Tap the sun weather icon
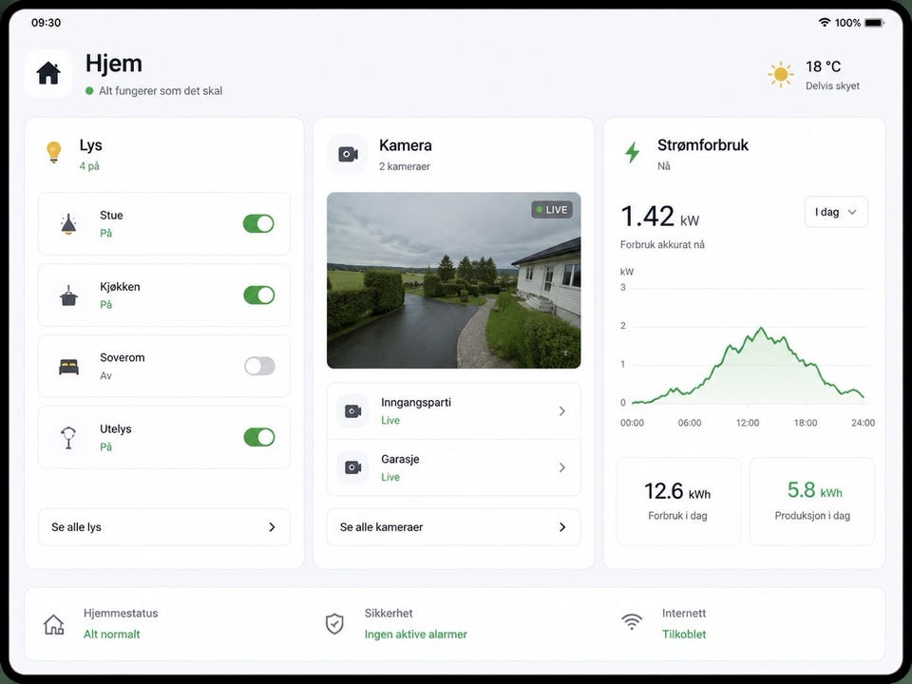Viewport: 912px width, 684px height. [781, 74]
